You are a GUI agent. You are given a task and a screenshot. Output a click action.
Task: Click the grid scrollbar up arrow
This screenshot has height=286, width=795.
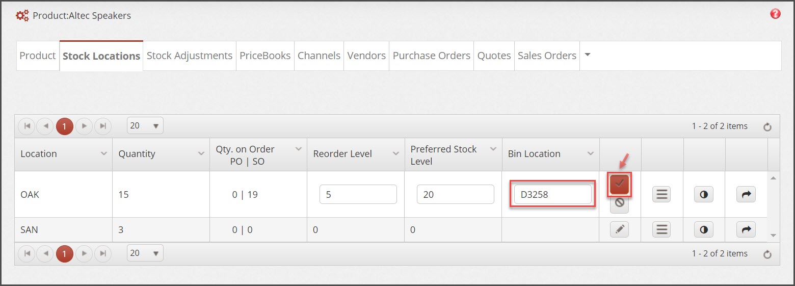pos(773,178)
